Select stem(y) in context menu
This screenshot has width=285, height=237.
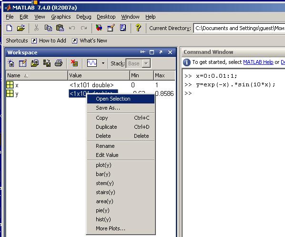(121, 183)
